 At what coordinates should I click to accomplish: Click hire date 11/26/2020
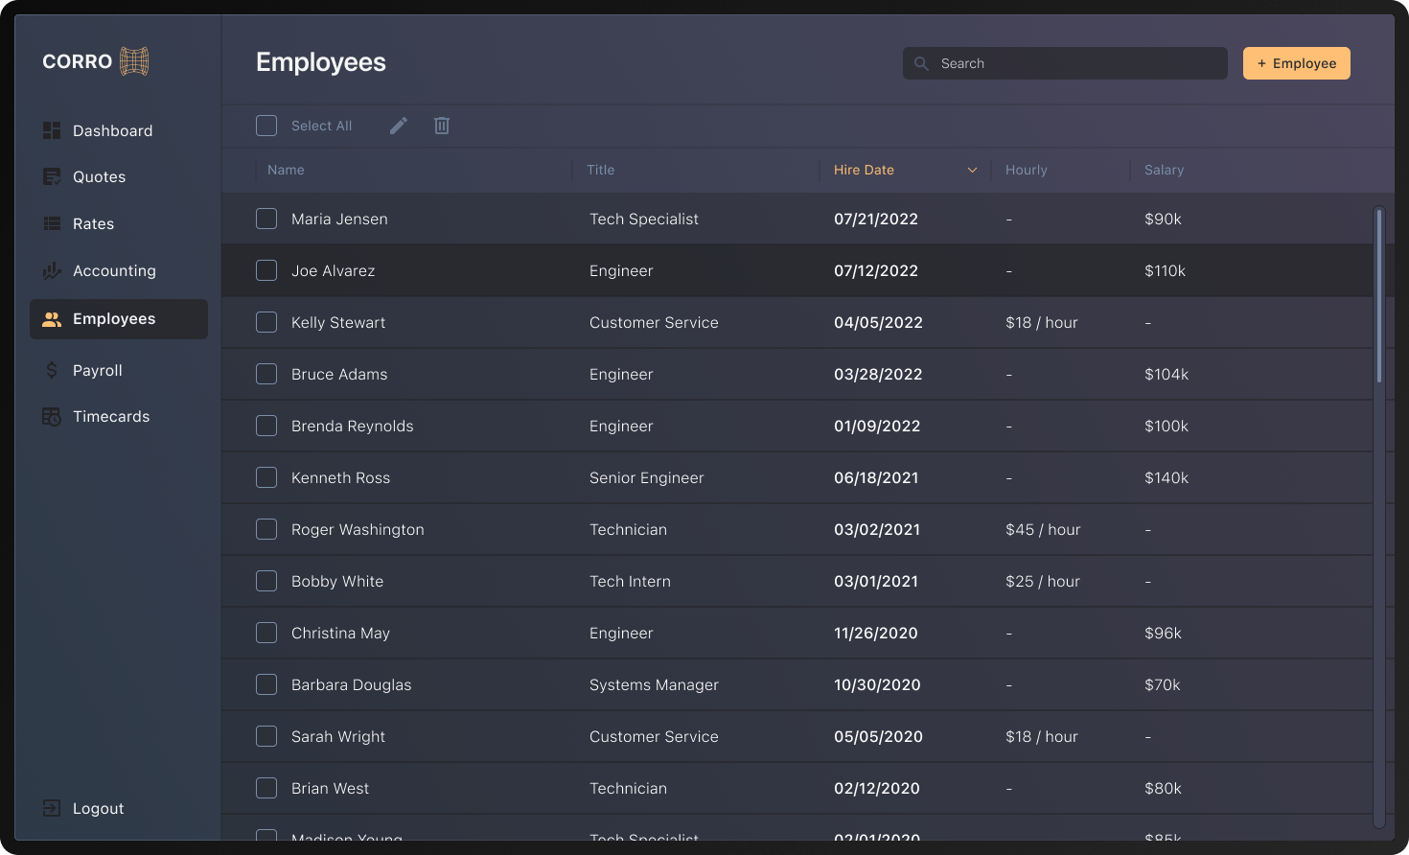tap(876, 633)
